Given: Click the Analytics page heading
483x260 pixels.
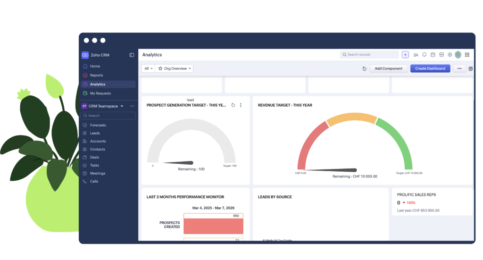Looking at the screenshot, I should pos(152,55).
